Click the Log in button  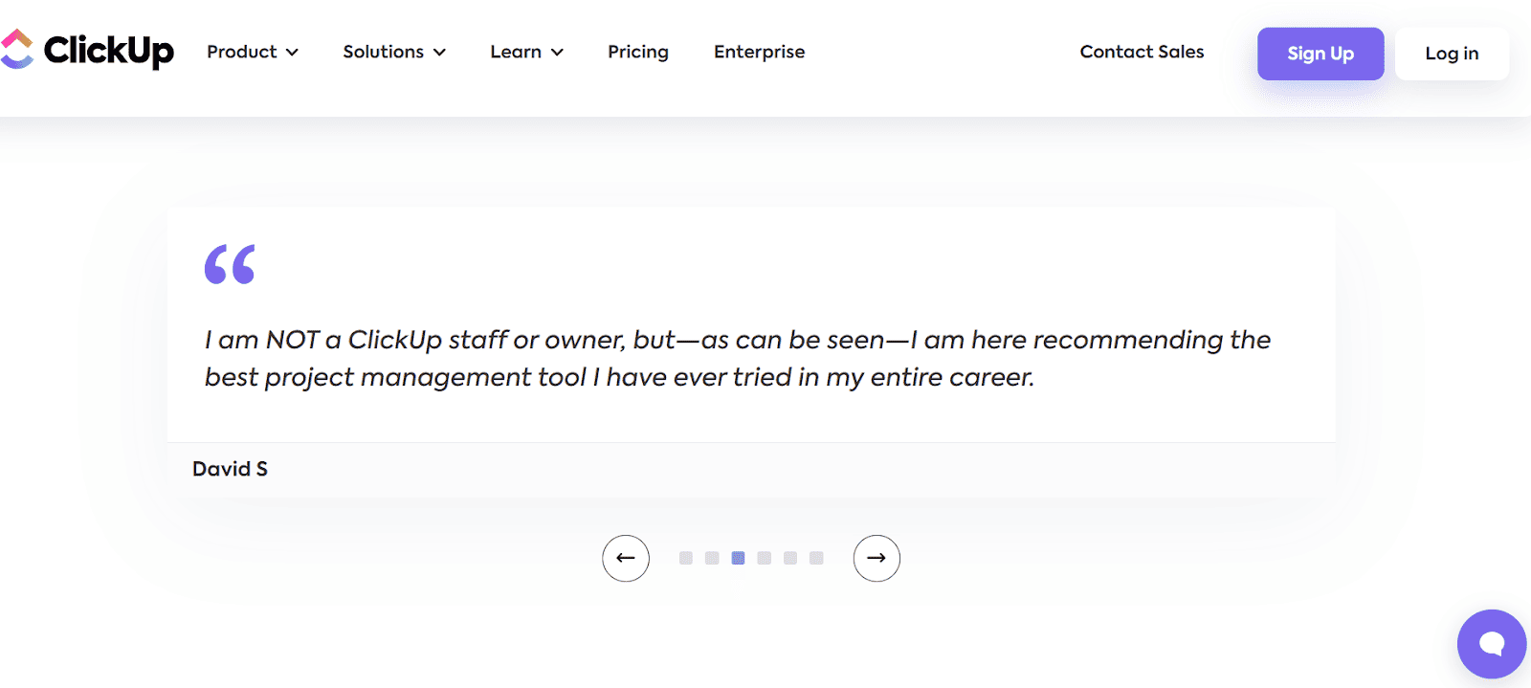tap(1452, 54)
